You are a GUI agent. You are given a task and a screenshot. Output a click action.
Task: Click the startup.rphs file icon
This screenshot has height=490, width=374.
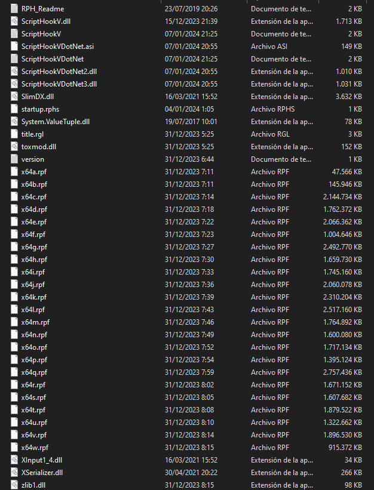[14, 109]
